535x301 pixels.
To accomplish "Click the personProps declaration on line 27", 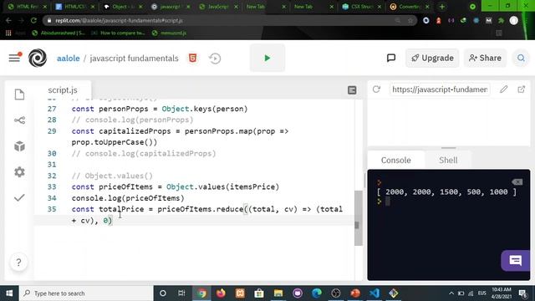I will tap(160, 109).
